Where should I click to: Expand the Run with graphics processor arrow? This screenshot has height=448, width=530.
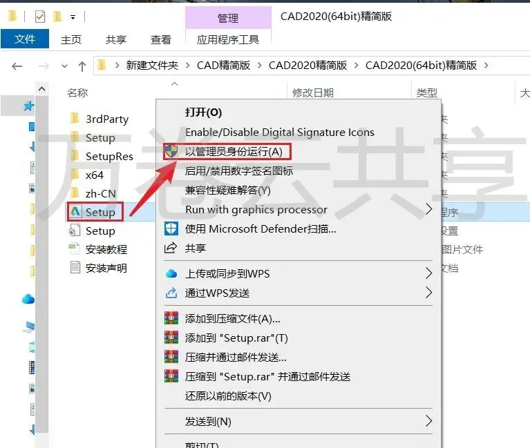[428, 209]
